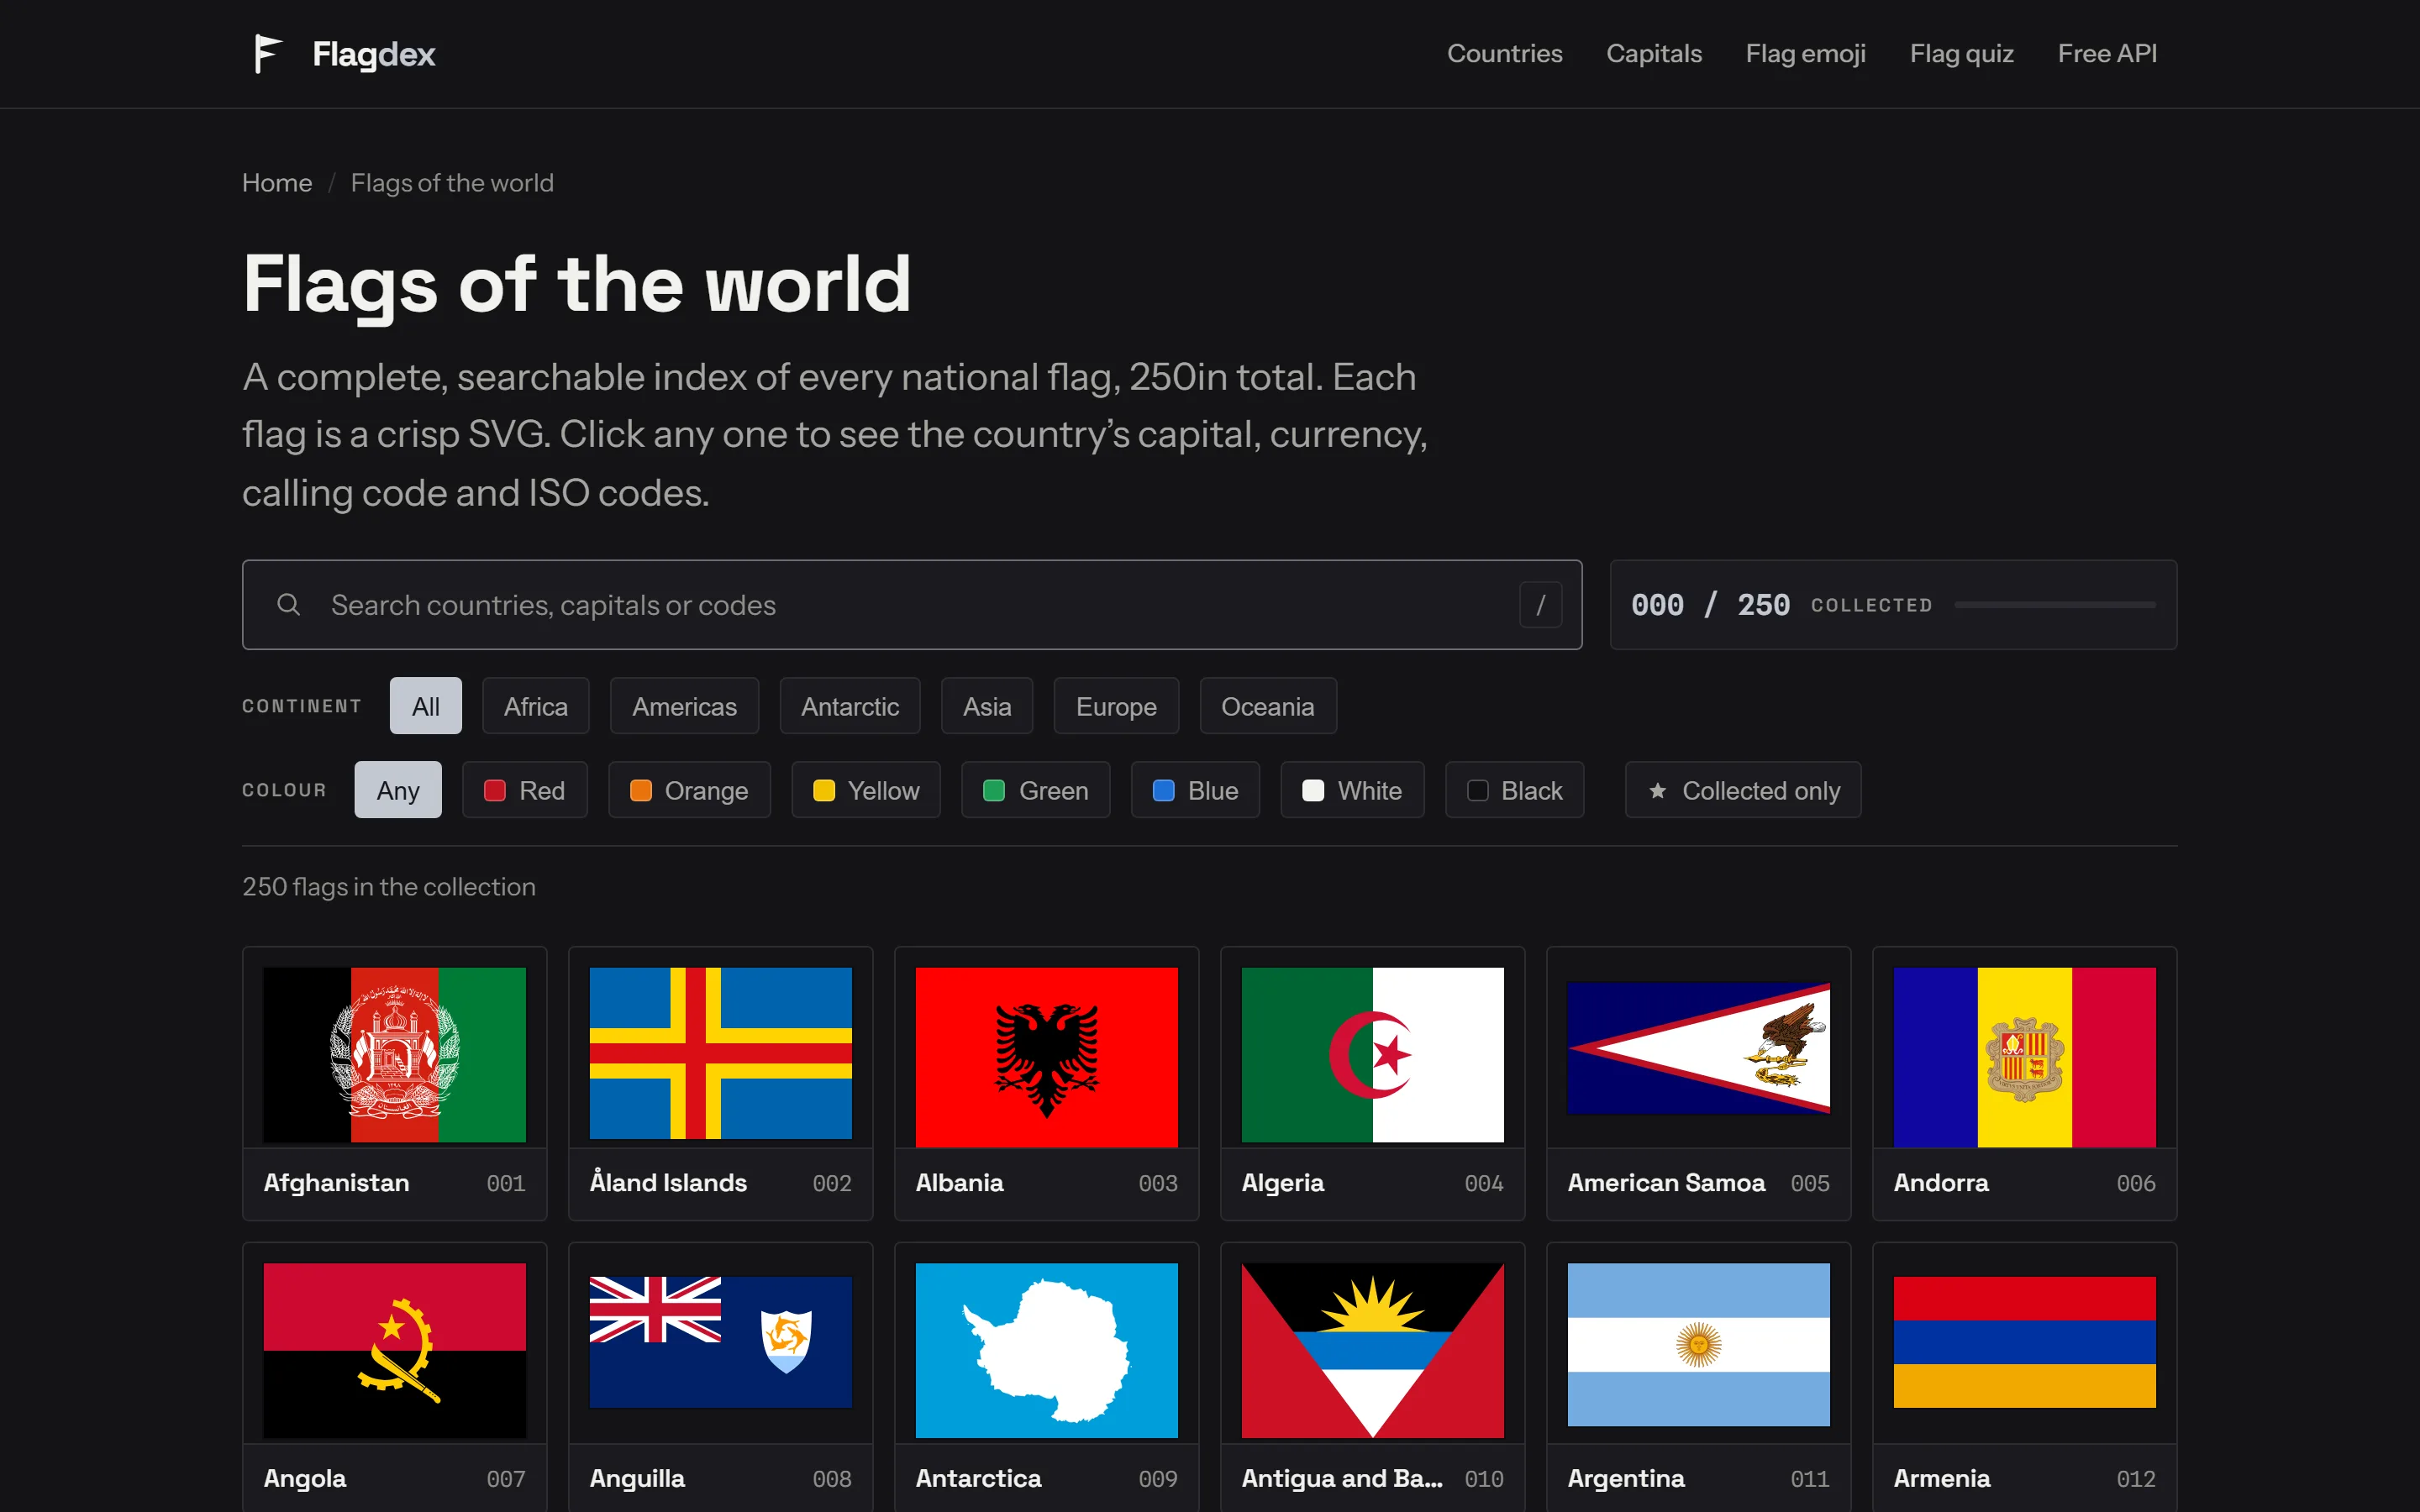Image resolution: width=2420 pixels, height=1512 pixels.
Task: Click the American Samoa card name
Action: [x=1666, y=1183]
